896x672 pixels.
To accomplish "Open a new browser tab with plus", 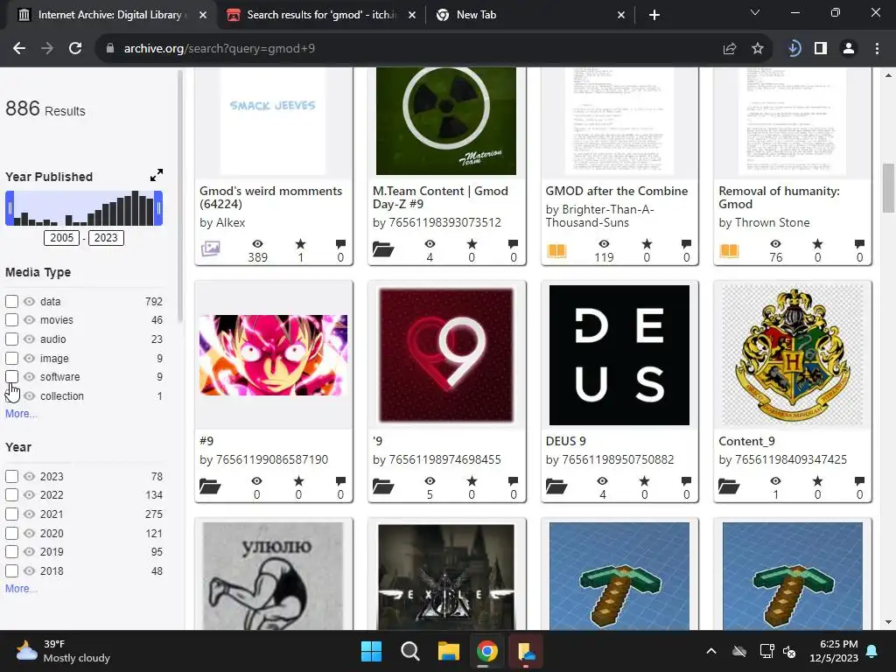I will (x=654, y=15).
